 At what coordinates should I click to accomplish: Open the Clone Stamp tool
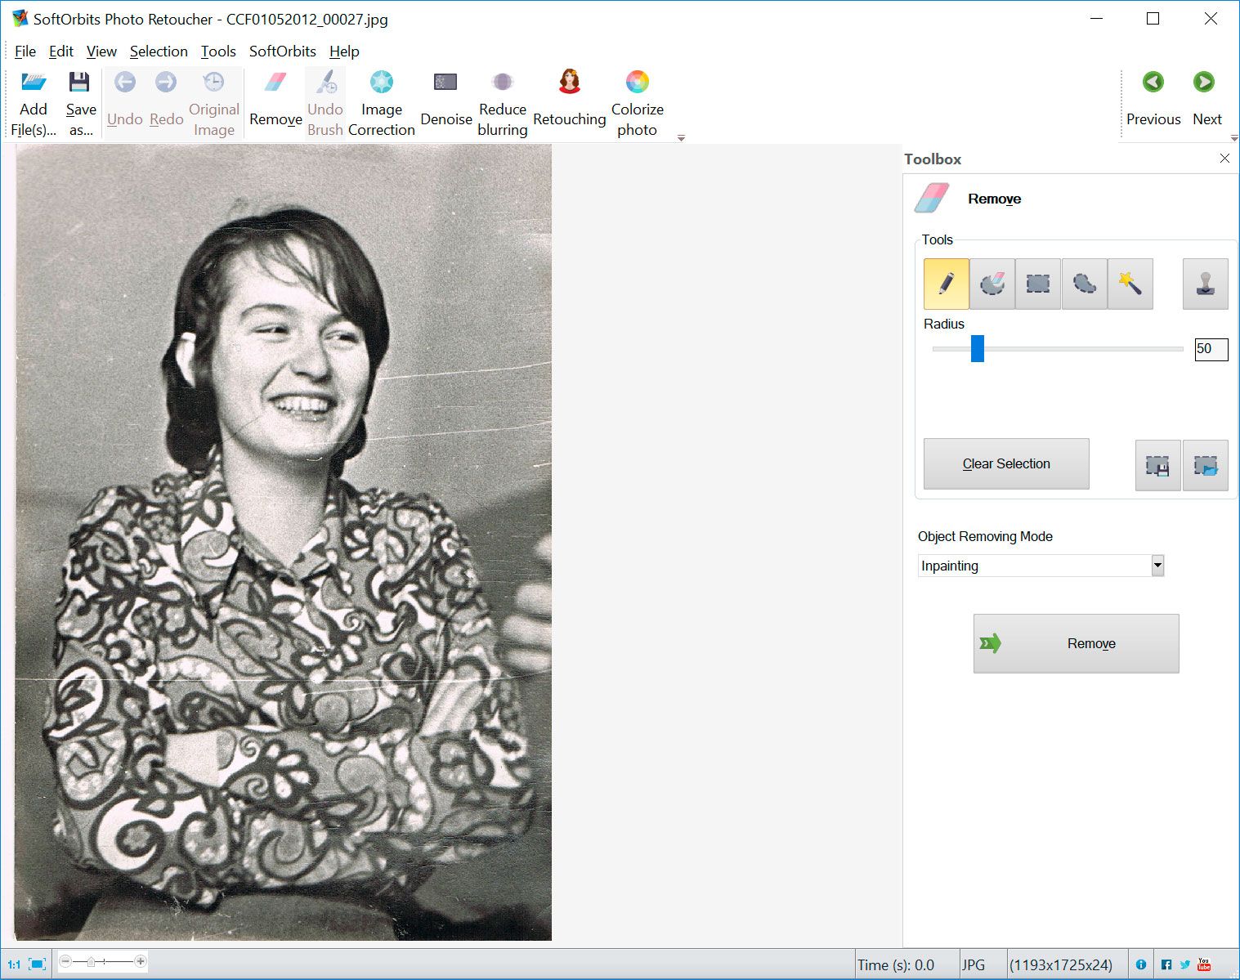[x=1205, y=284]
